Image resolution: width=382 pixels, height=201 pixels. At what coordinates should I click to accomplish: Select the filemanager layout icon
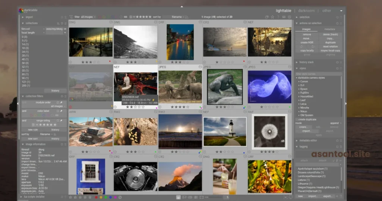point(178,197)
